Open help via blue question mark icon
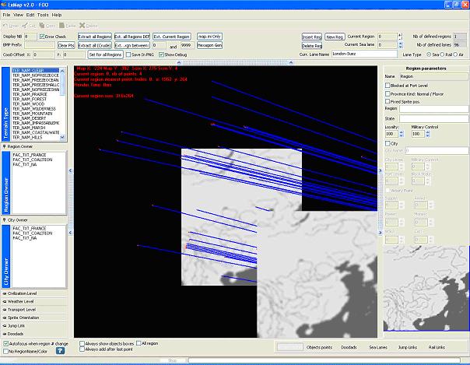470x365 pixels. point(59,350)
